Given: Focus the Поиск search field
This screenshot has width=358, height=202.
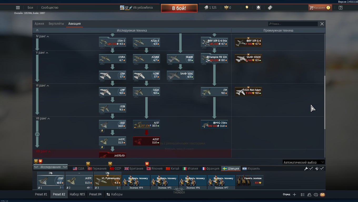Looking at the screenshot, I should pos(293,24).
